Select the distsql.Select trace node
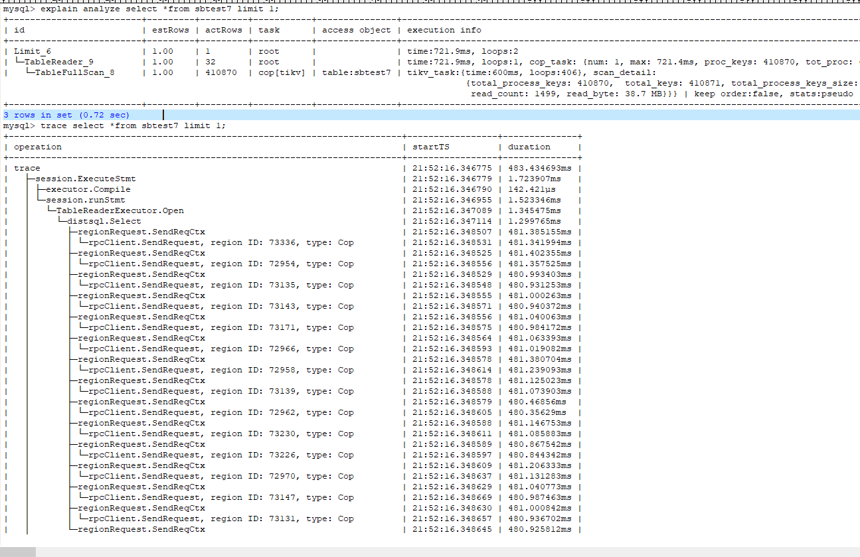The image size is (860, 557). [x=104, y=221]
